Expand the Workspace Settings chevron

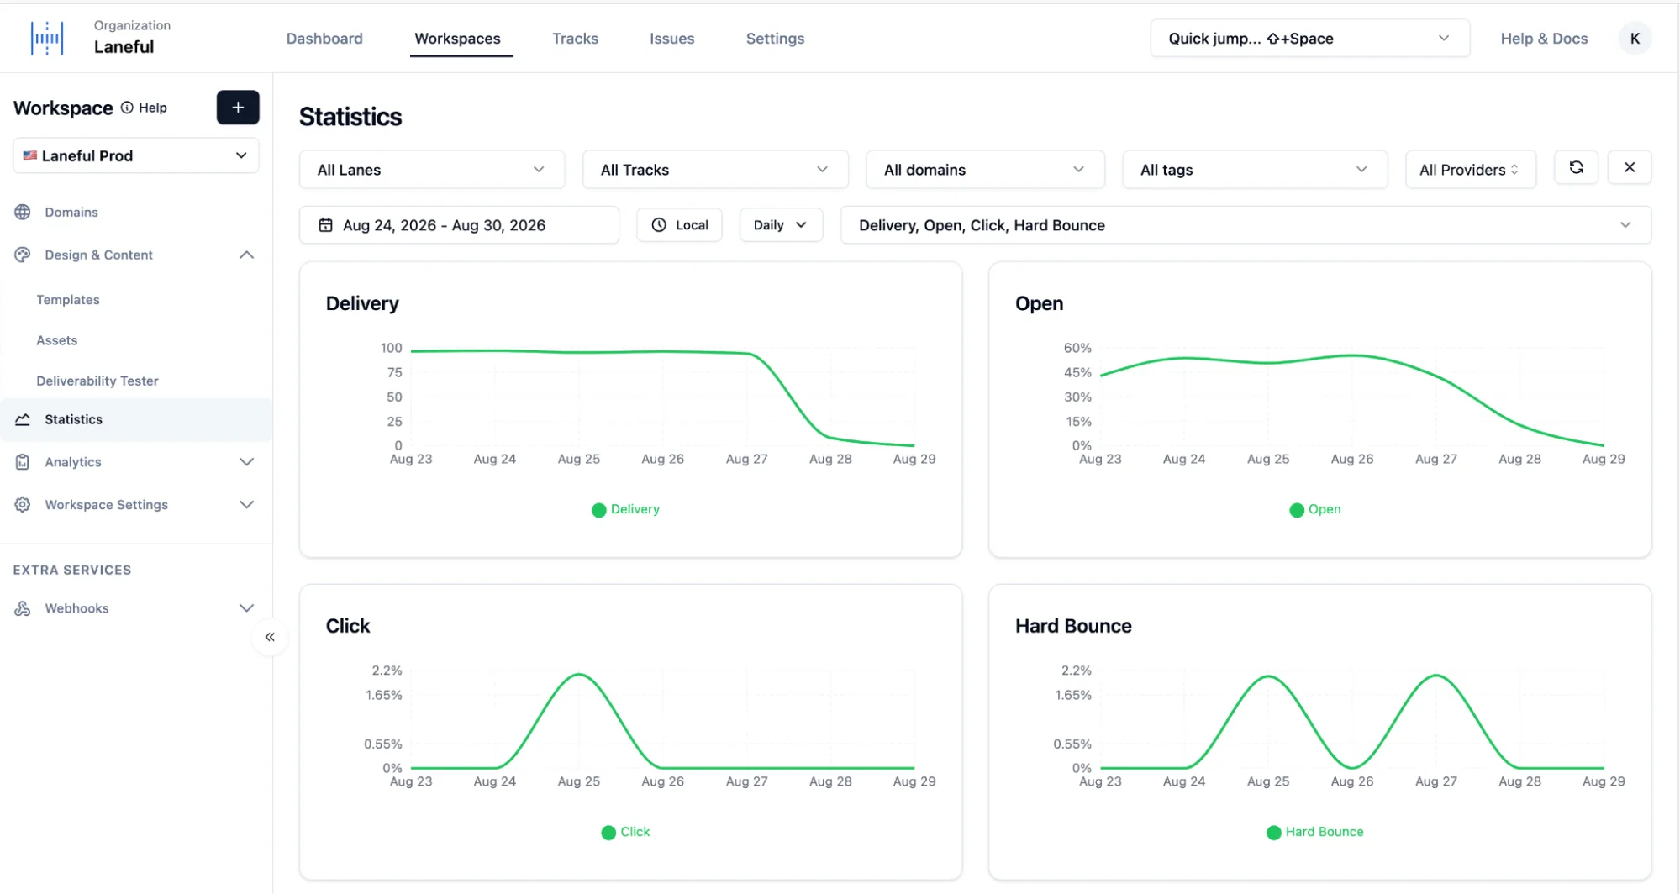(x=246, y=505)
